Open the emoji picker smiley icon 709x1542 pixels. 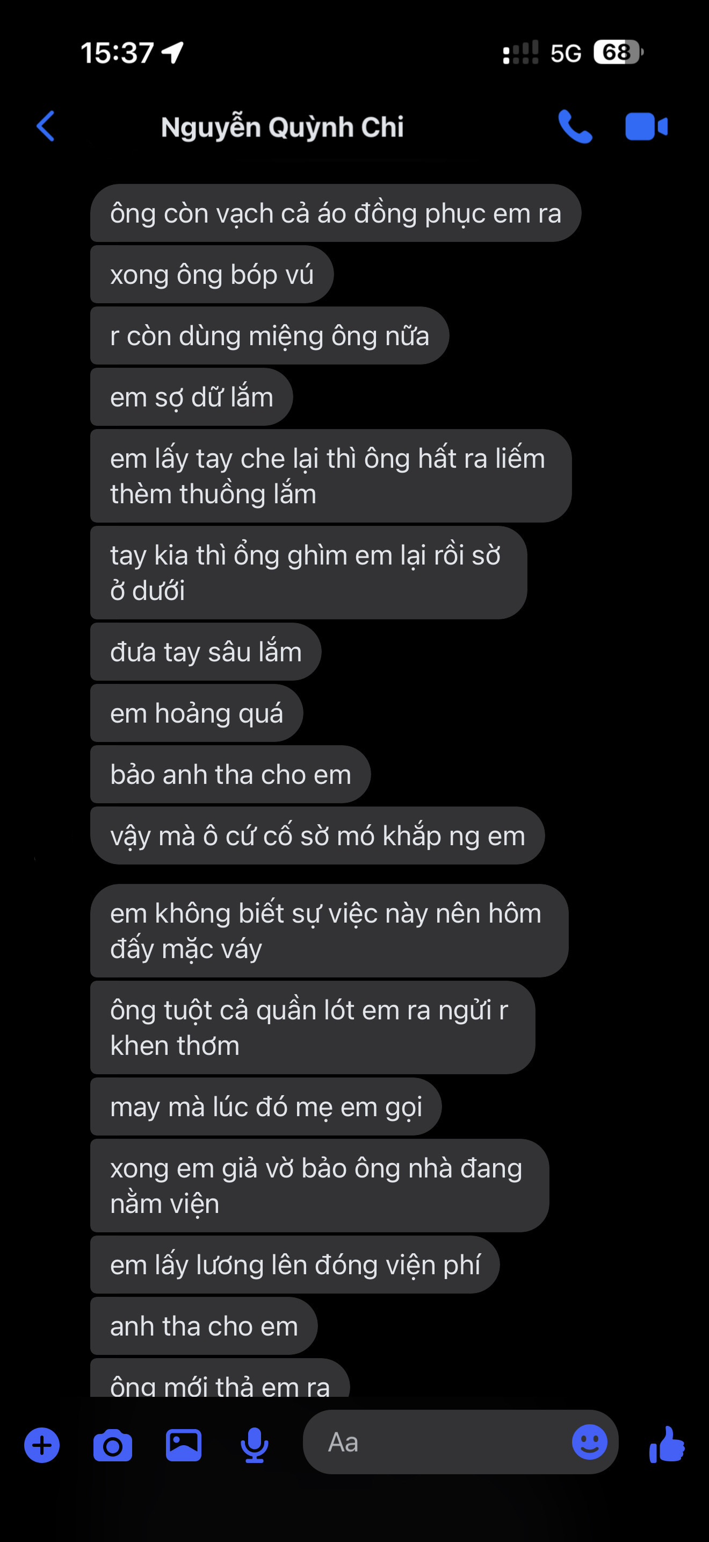pos(589,1442)
